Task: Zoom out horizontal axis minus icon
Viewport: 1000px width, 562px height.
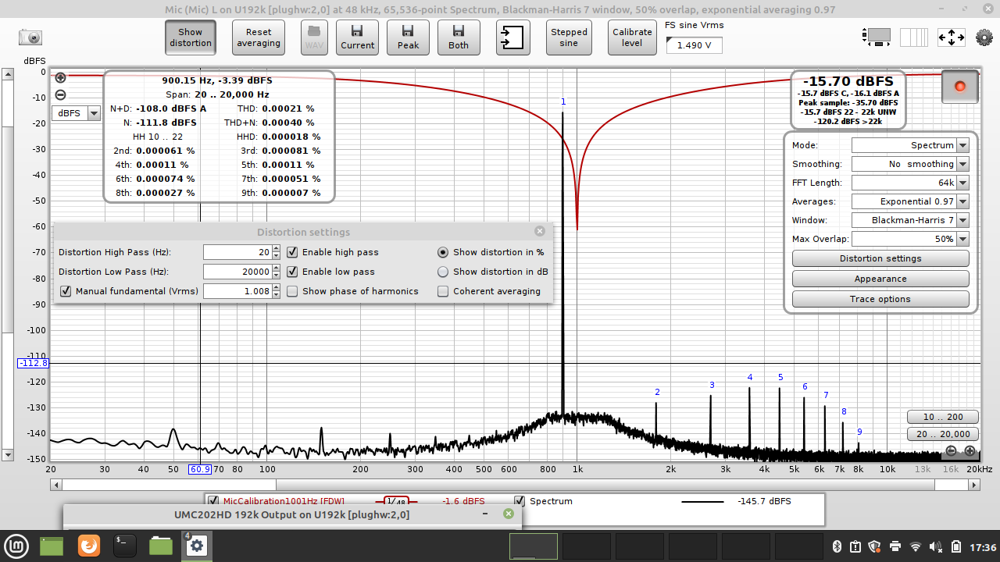Action: (951, 450)
